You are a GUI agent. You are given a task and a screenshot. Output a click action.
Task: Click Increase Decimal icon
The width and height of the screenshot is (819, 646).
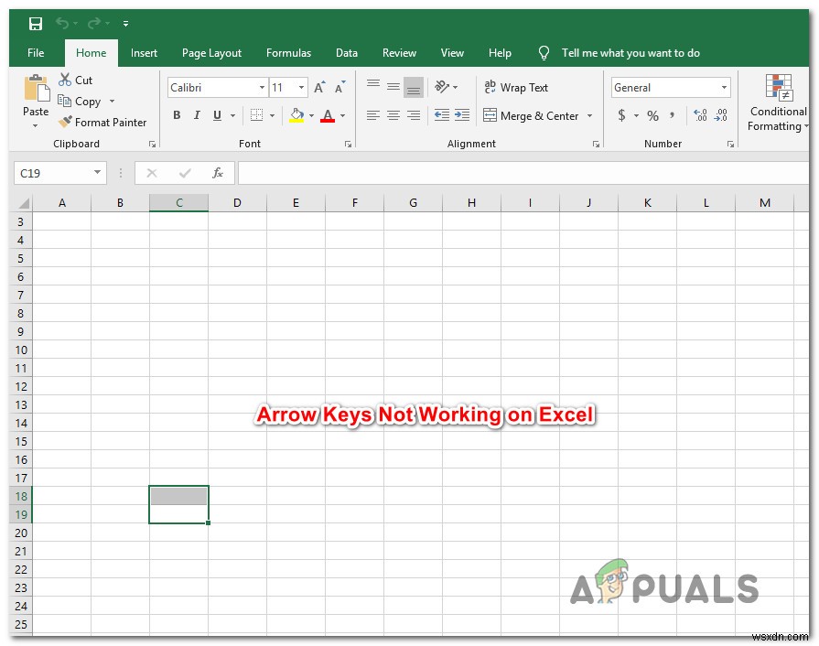coord(700,115)
